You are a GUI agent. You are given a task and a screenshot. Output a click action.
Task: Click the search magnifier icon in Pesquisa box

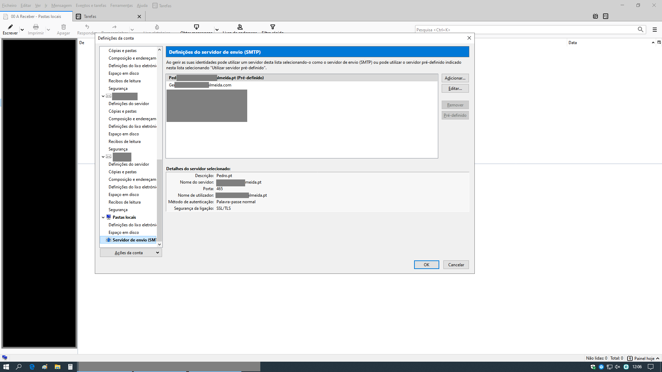pos(641,30)
